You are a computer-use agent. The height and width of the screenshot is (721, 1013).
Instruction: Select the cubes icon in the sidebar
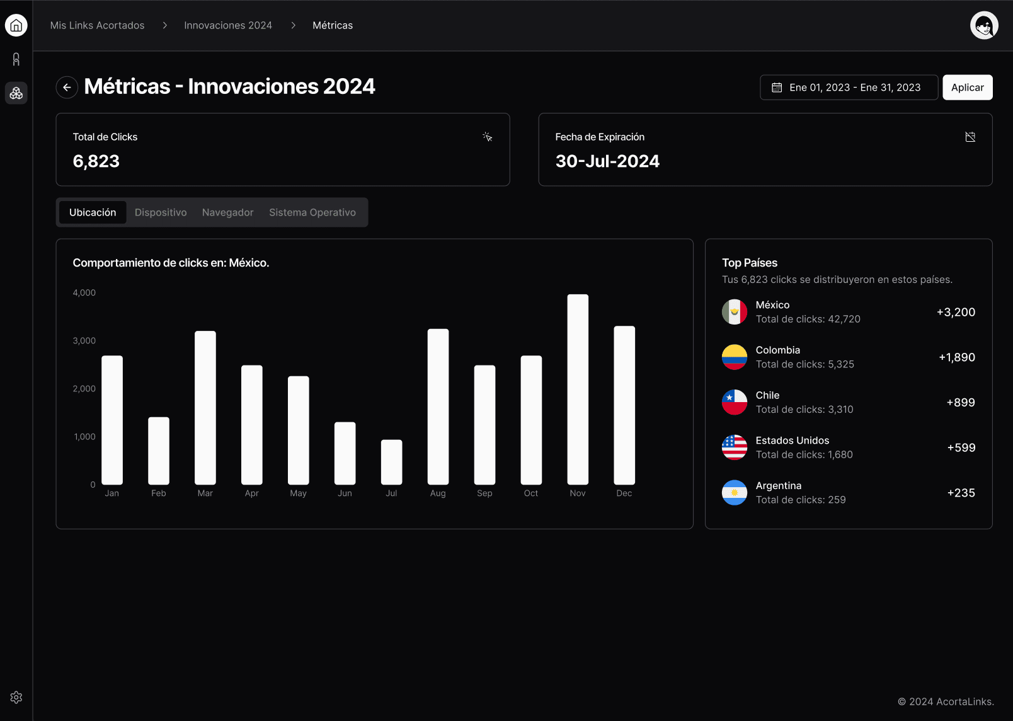tap(16, 93)
